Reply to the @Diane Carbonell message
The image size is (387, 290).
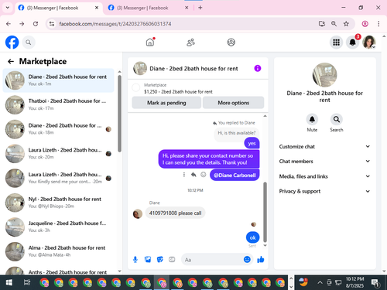coord(193,175)
